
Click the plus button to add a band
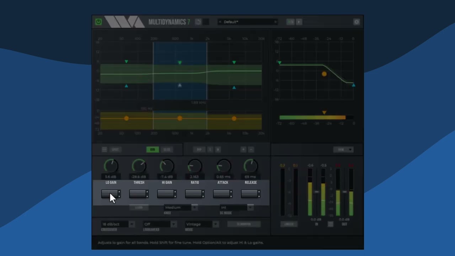pos(243,150)
